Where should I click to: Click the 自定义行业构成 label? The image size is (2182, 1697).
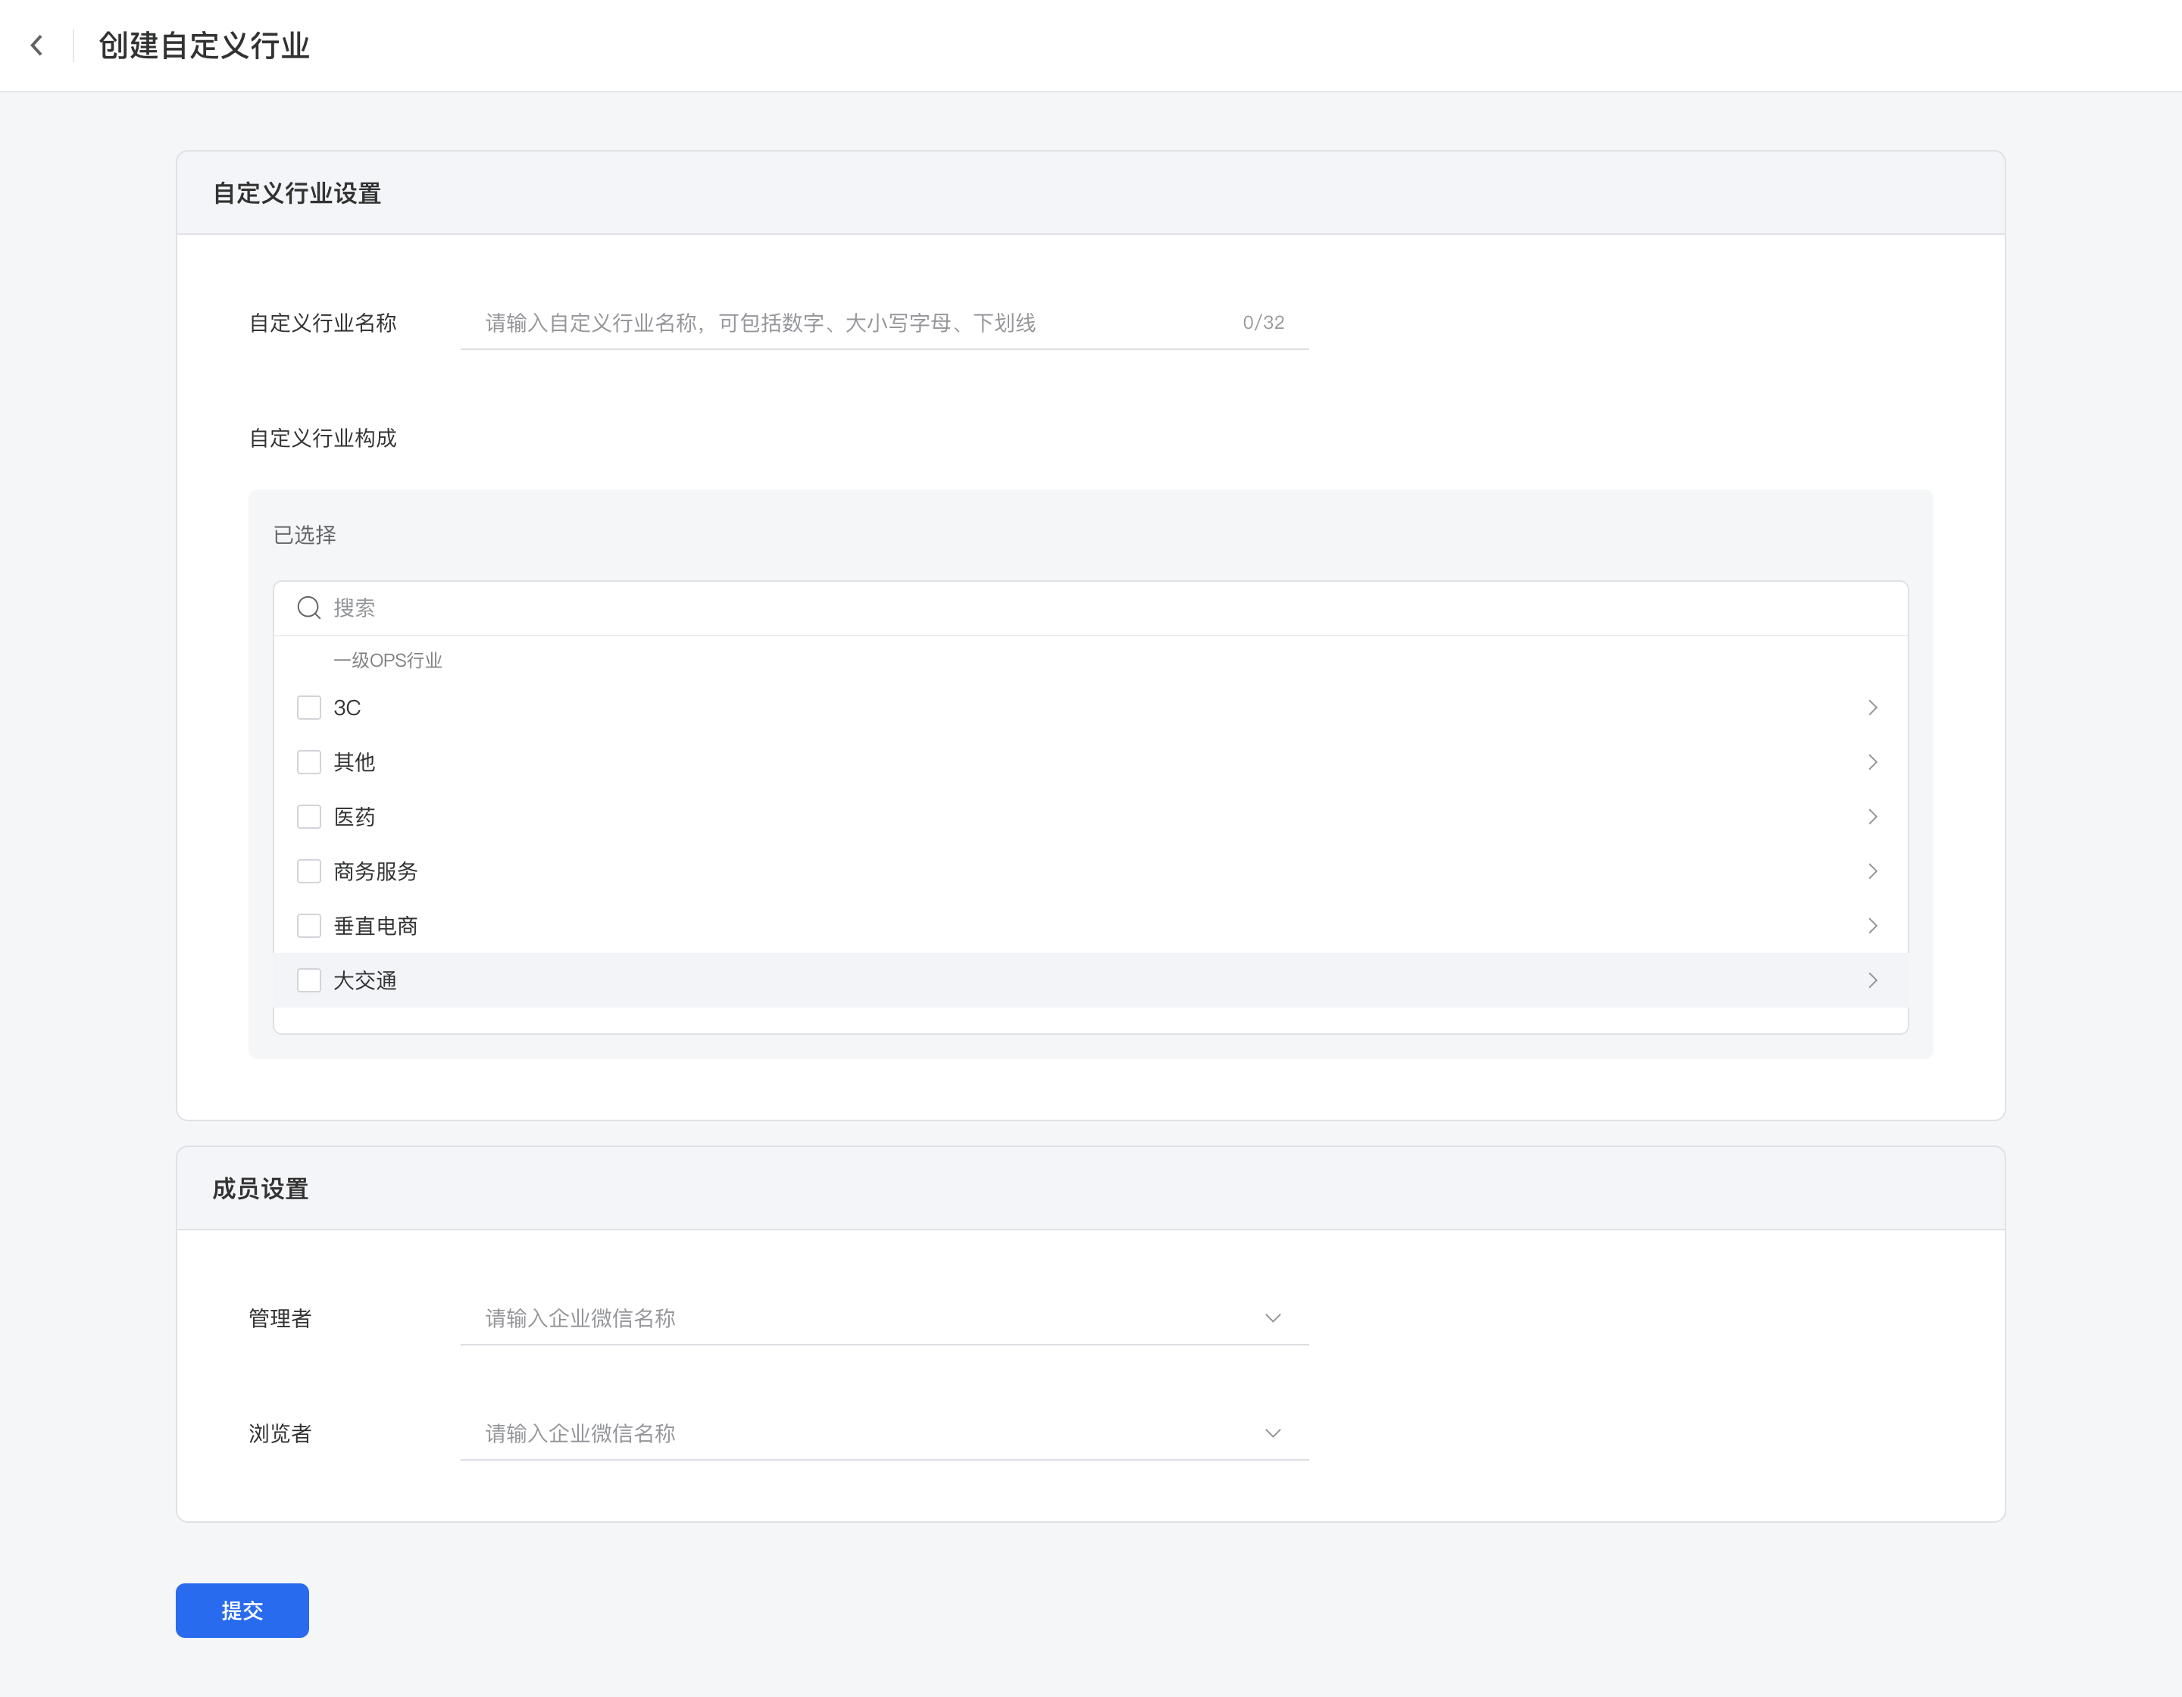coord(323,437)
